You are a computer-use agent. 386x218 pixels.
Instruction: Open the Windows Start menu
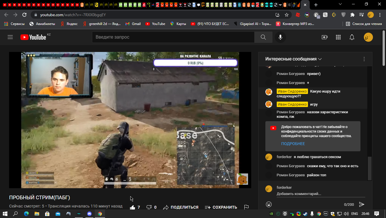(5, 214)
